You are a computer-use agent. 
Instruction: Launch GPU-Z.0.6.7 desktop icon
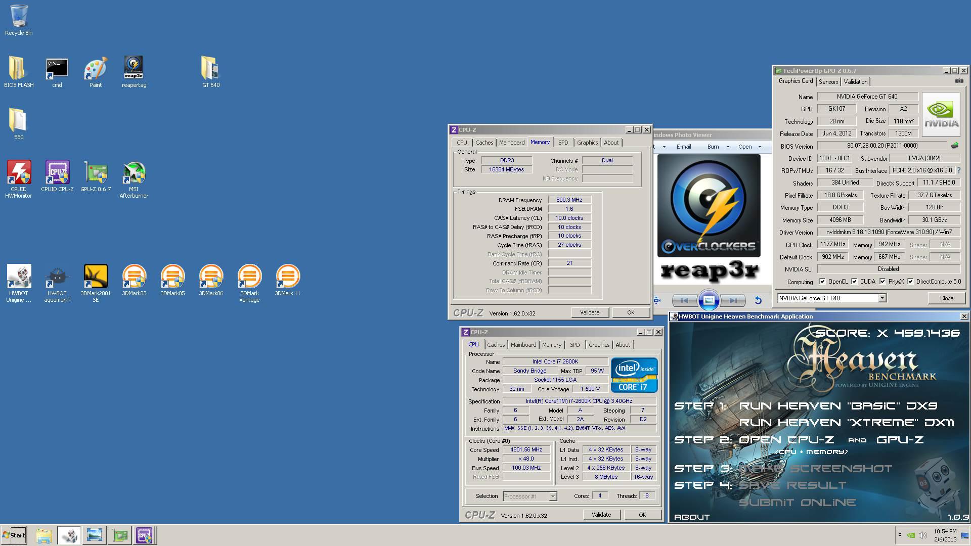click(96, 176)
